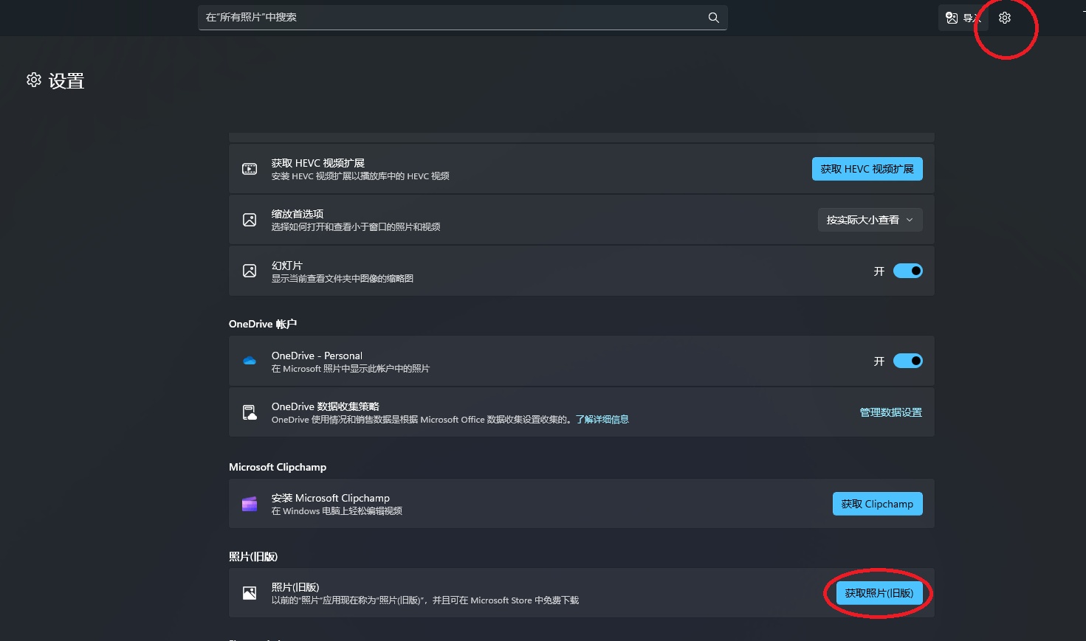Image resolution: width=1086 pixels, height=641 pixels.
Task: Click the 获取 HEVC 视频扩展 button
Action: pos(867,169)
